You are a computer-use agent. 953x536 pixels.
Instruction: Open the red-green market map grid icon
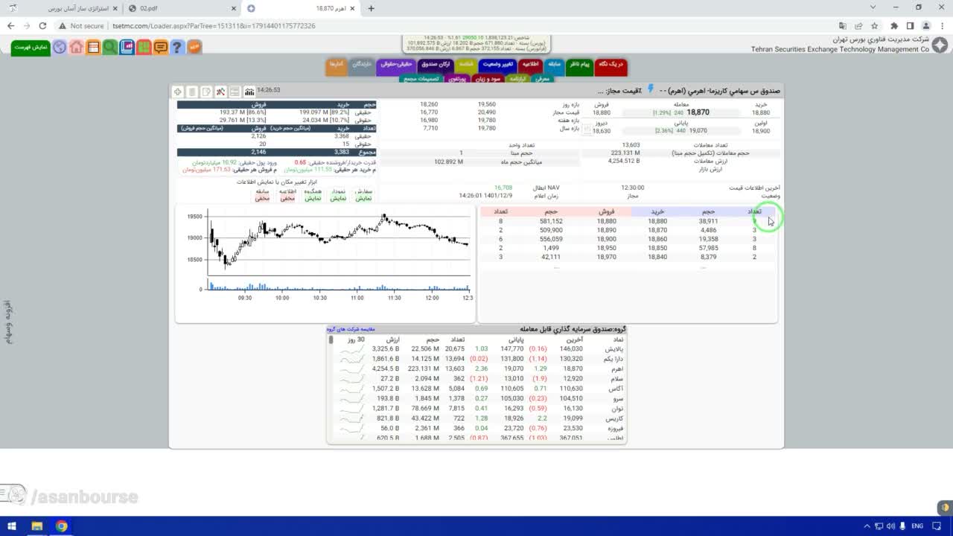coord(144,47)
